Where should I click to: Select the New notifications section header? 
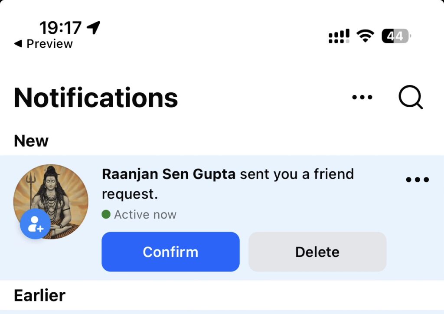coord(30,140)
